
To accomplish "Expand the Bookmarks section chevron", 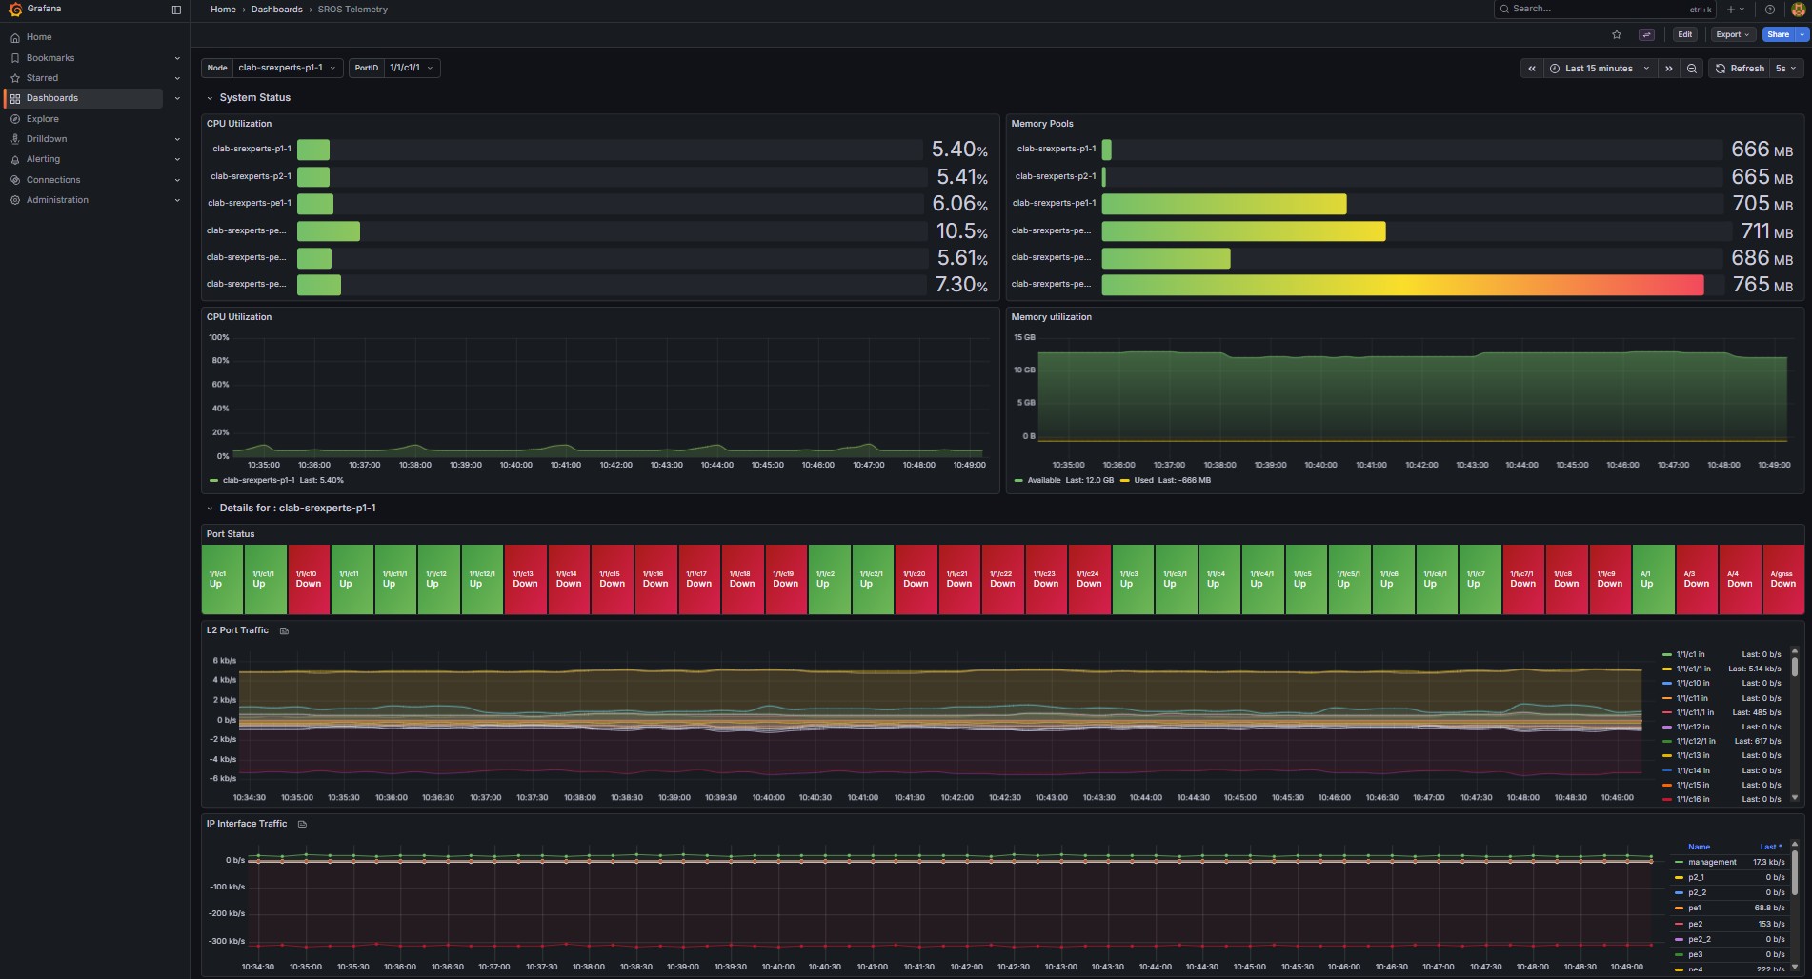I will (x=177, y=58).
